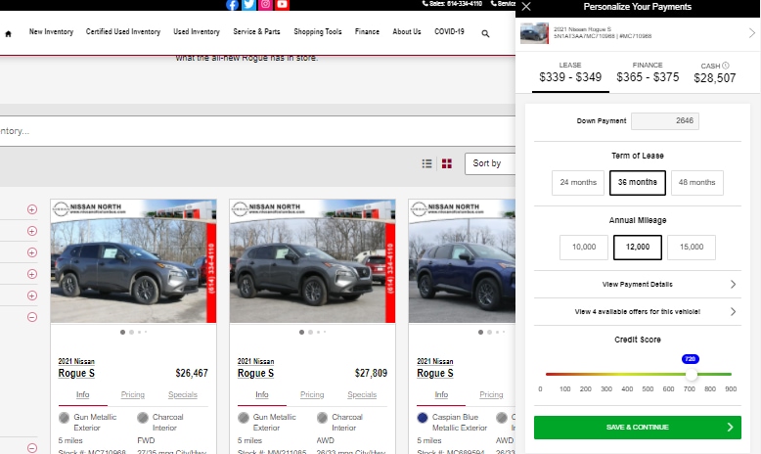Switch to grid view layout
This screenshot has height=454, width=761.
(447, 163)
